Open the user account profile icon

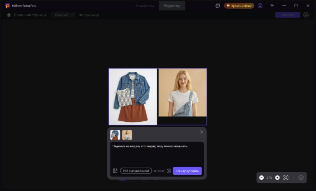click(260, 6)
